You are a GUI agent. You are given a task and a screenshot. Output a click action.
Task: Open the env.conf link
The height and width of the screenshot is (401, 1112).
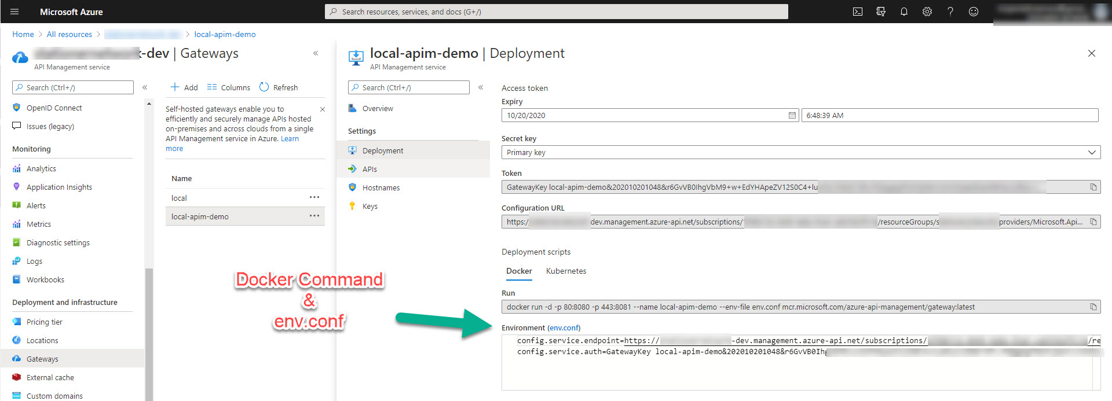[564, 328]
